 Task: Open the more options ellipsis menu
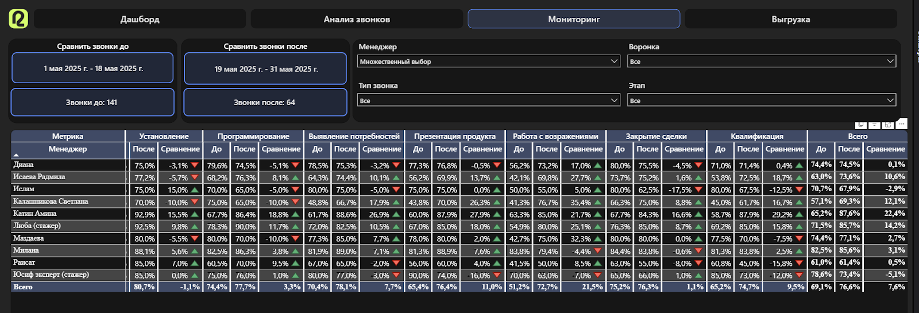coord(902,123)
